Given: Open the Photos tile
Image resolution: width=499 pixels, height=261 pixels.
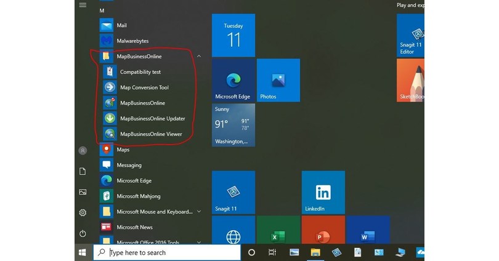Looking at the screenshot, I should [x=278, y=80].
